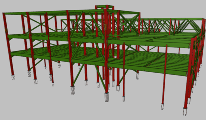Select the small rooftop penthouse frame at top

[104, 7]
